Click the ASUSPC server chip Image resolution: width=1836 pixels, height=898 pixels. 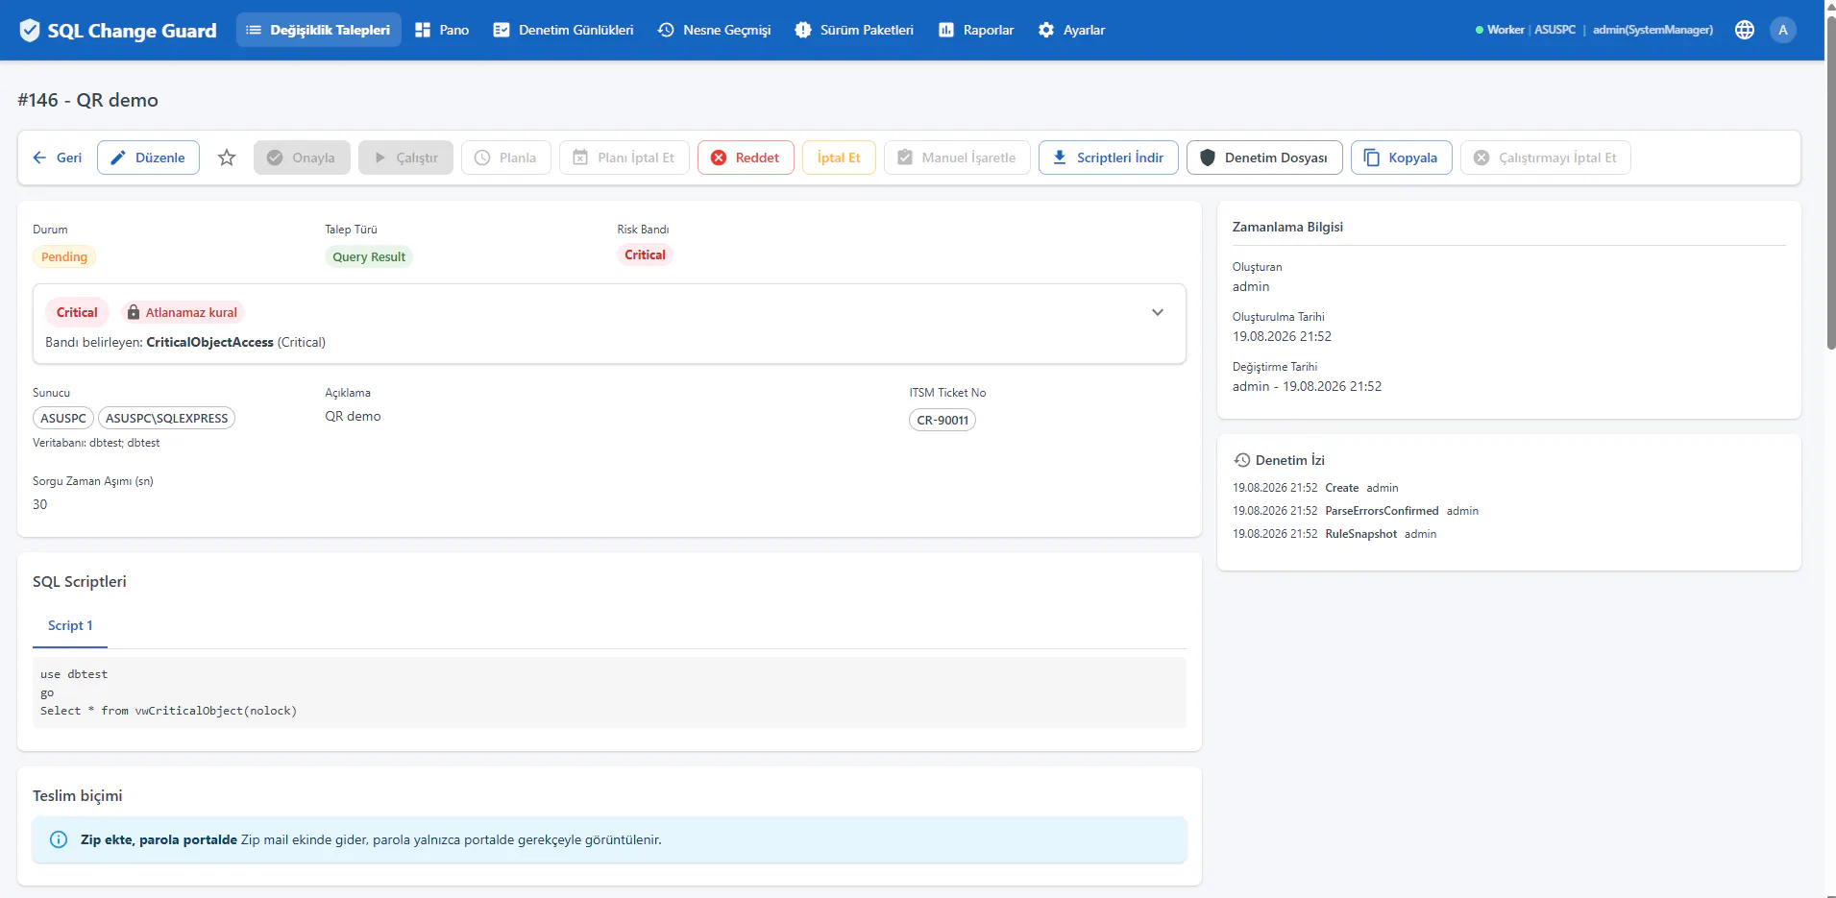click(63, 418)
